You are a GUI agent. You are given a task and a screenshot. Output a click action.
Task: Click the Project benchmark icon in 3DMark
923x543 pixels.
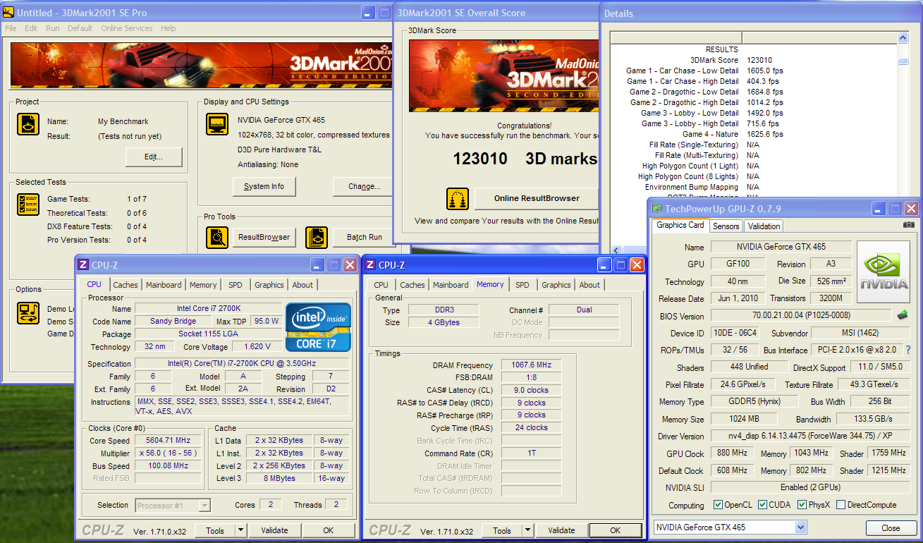[27, 124]
